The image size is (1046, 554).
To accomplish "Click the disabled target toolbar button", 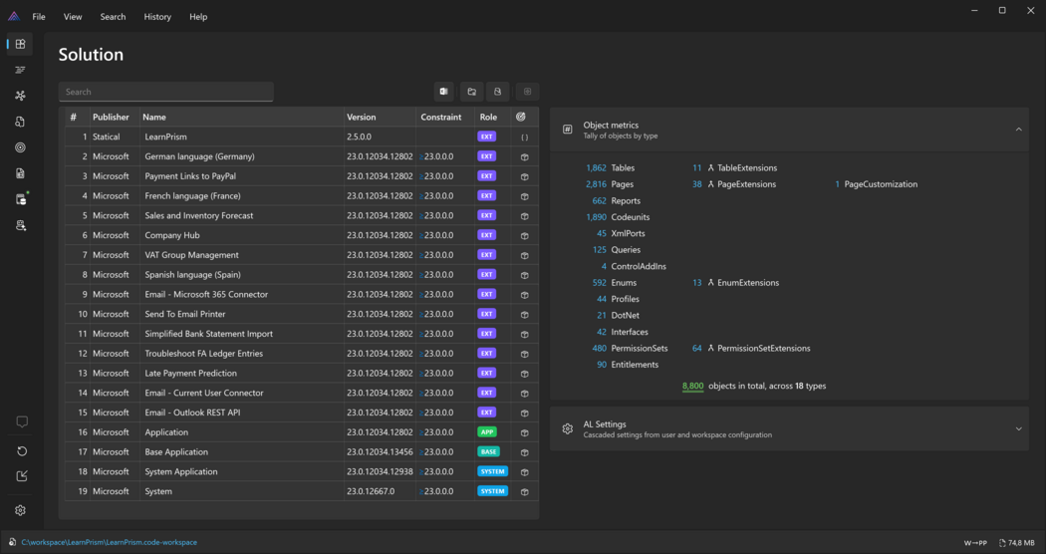I will (x=528, y=92).
